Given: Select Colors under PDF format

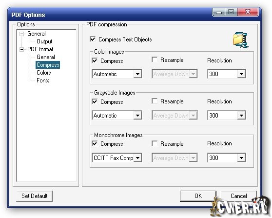Looking at the screenshot, I should pyautogui.click(x=44, y=73).
